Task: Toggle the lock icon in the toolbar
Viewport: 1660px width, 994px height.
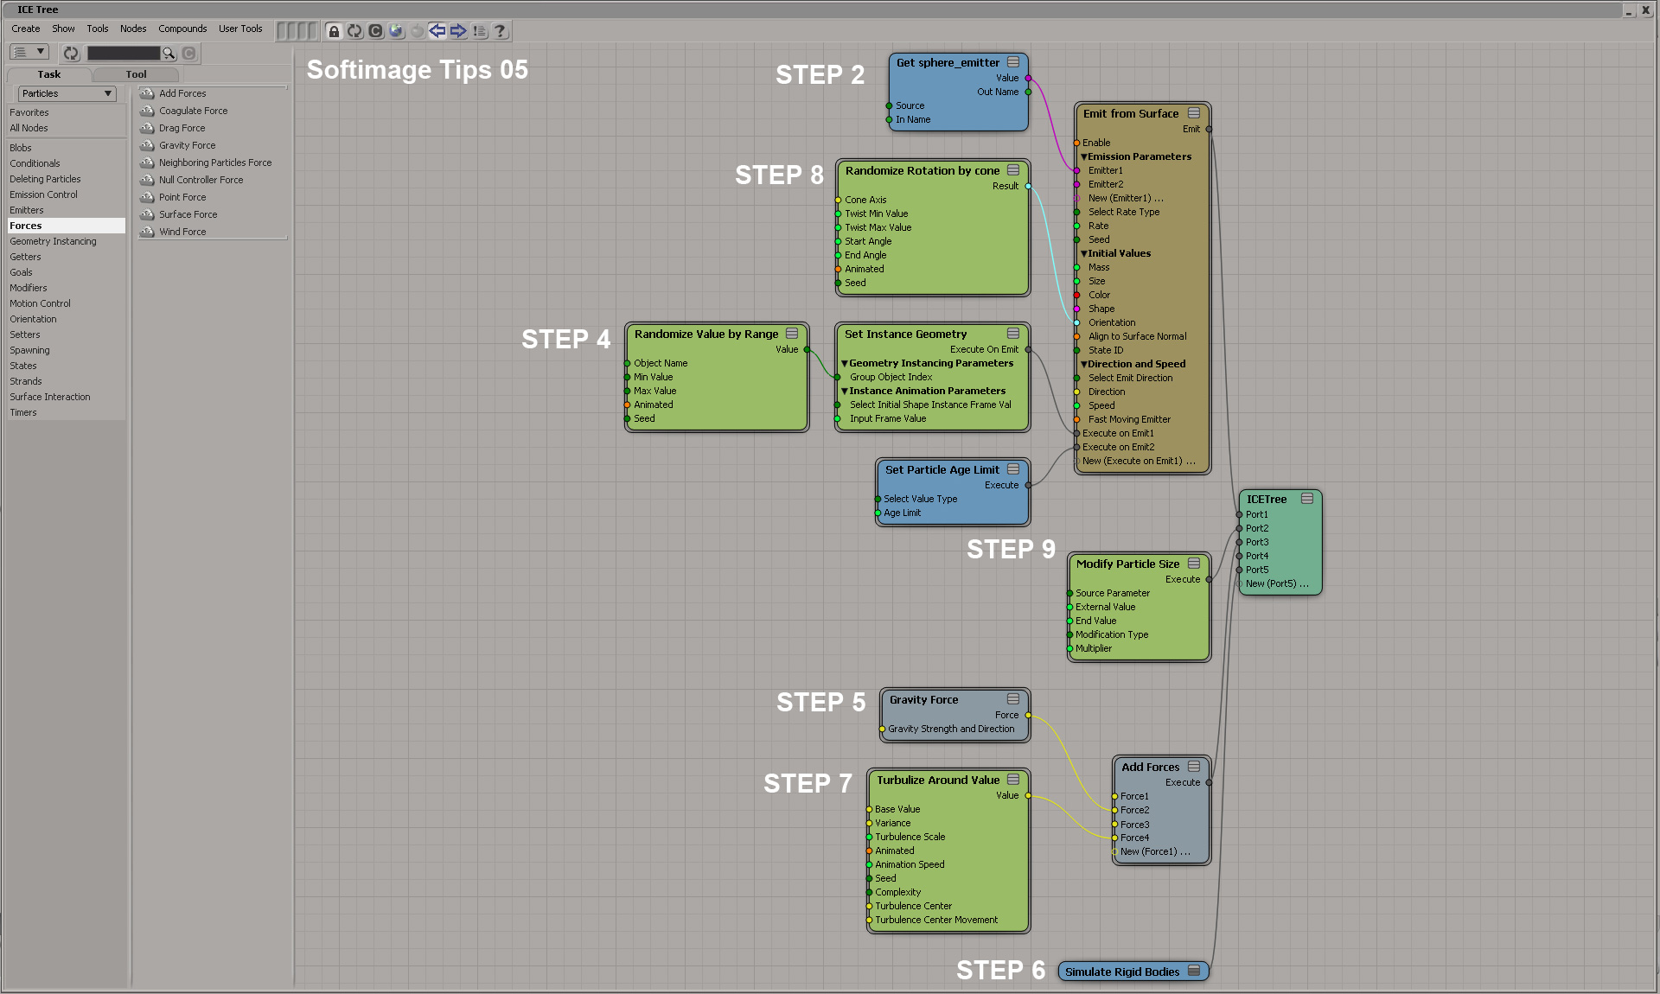Action: (334, 31)
